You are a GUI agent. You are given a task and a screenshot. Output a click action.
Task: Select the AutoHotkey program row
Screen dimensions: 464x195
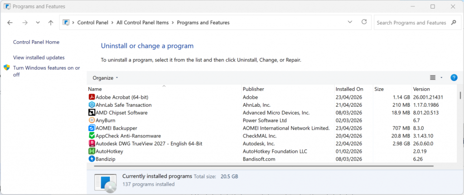[x=272, y=151]
